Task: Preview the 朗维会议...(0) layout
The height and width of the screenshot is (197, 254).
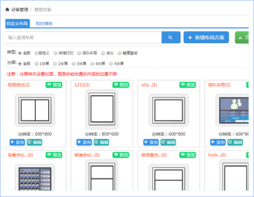Action: point(121,155)
